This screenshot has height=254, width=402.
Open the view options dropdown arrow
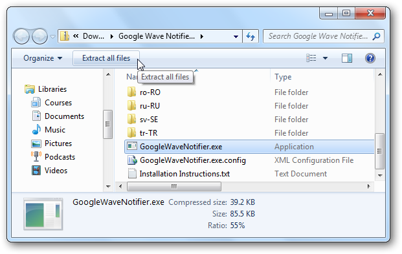click(325, 58)
